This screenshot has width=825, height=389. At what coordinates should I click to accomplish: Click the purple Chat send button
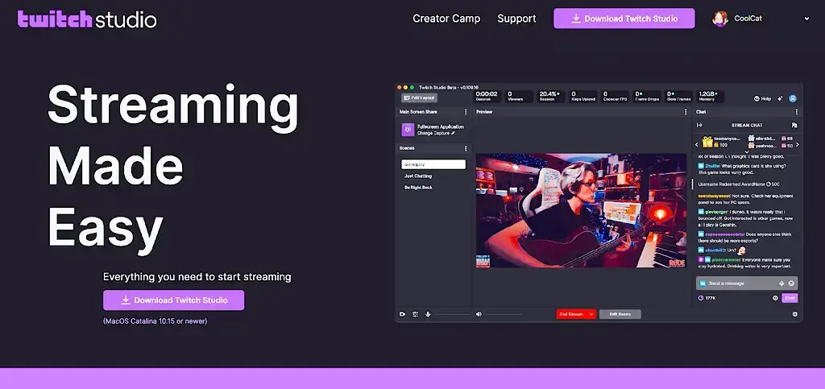point(790,298)
